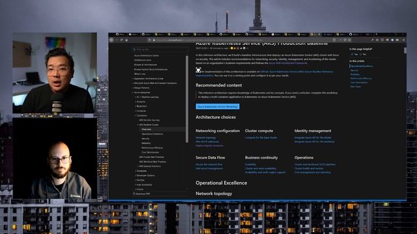Open AKS Cluster Best Practices item

[151, 157]
